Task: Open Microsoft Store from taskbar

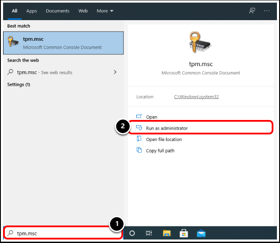Action: click(184, 233)
